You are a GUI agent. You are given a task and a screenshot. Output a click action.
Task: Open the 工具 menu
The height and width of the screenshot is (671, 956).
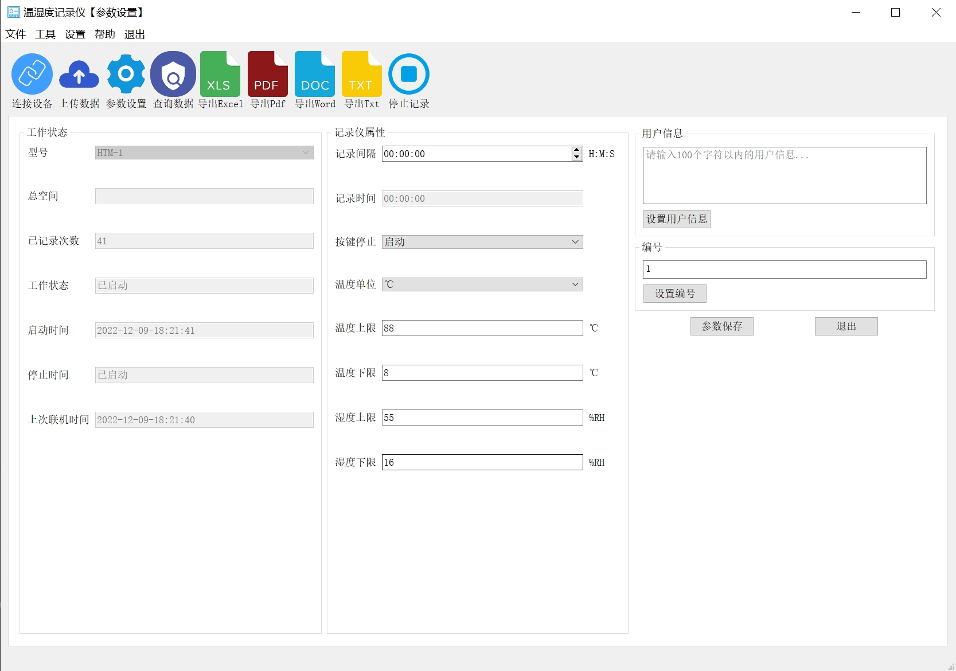[x=45, y=34]
